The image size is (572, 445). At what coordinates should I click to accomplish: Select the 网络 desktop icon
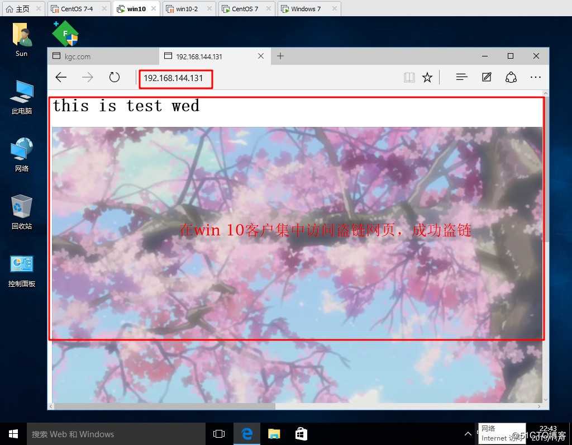click(x=22, y=155)
